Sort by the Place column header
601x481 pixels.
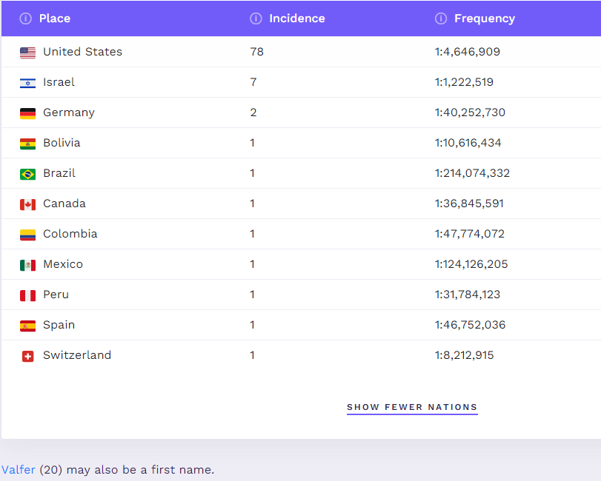(55, 18)
